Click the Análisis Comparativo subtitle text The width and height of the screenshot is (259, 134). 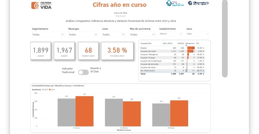[x=121, y=21]
